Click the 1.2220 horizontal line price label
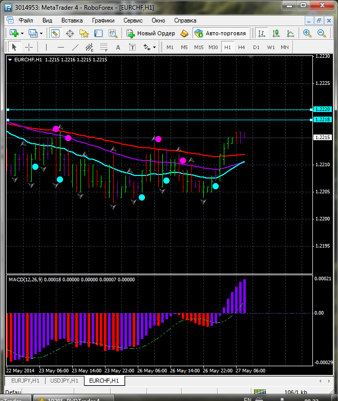This screenshot has height=401, width=338. (323, 109)
